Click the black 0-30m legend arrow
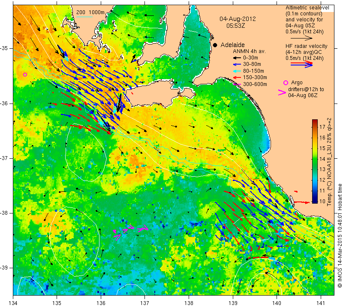Screen dimensions: 343x308 237,58
